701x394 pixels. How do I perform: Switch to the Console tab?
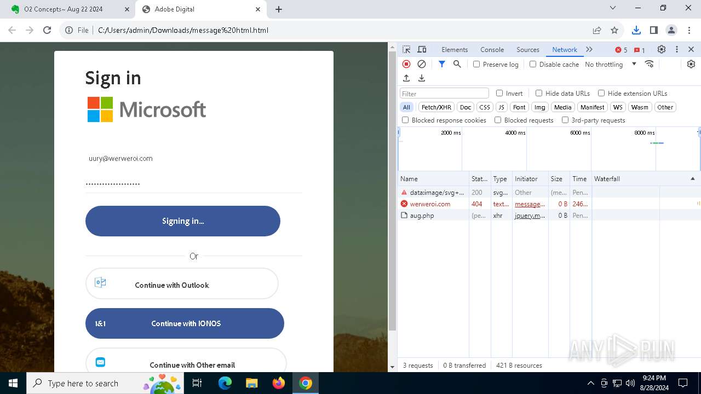[x=492, y=49]
